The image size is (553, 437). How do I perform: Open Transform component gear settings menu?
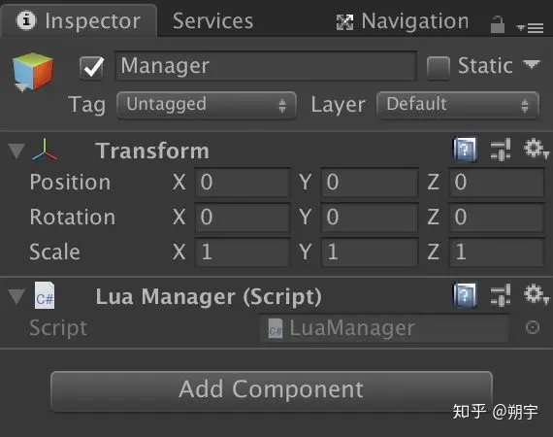[x=537, y=149]
